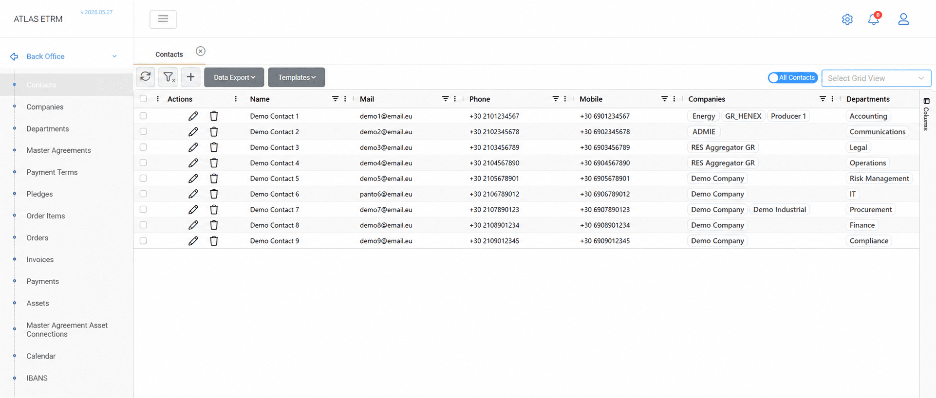Open Order Items in the sidebar
The image size is (936, 398).
tap(46, 216)
